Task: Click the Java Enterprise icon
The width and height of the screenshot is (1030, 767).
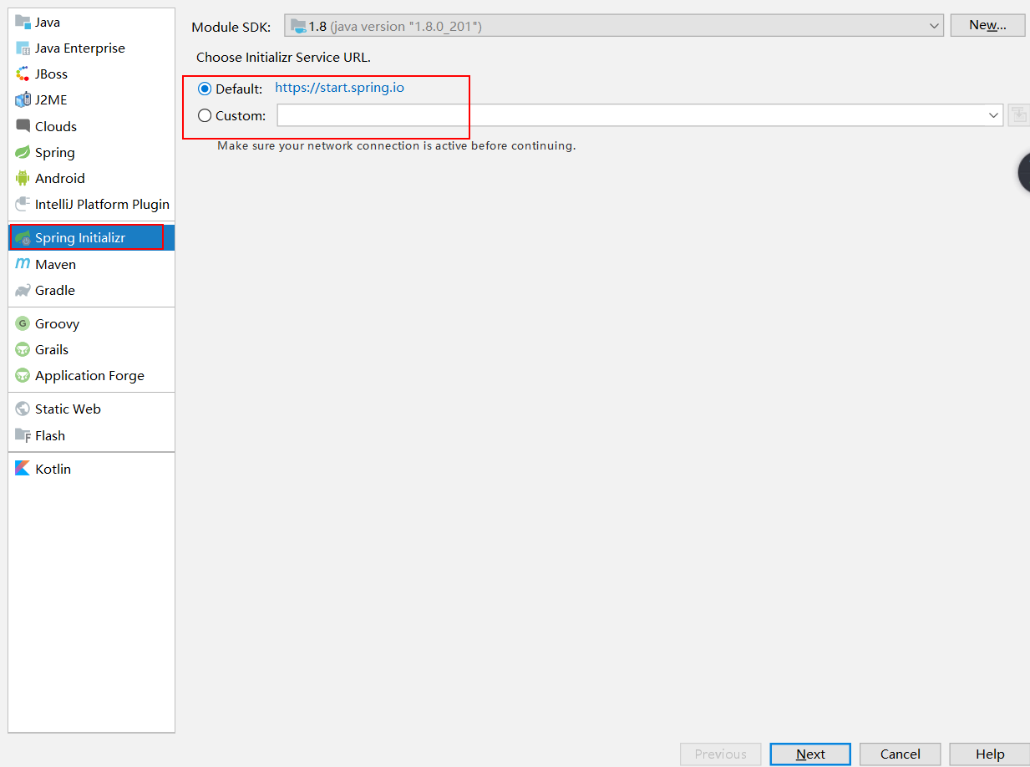Action: pyautogui.click(x=23, y=48)
